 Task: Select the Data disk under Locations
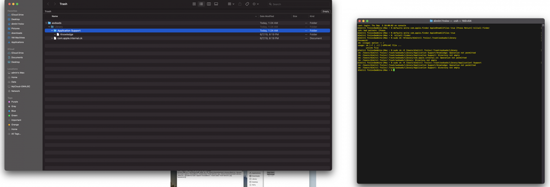(14, 82)
